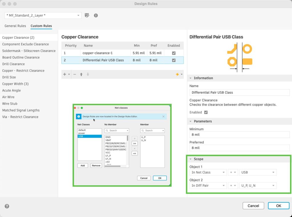Open the info icon beside rule set
This screenshot has width=292, height=217.
[x=96, y=15]
